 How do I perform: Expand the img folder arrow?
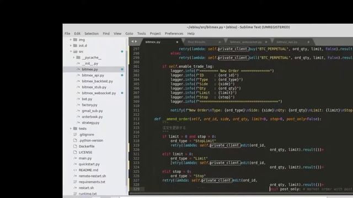71,40
